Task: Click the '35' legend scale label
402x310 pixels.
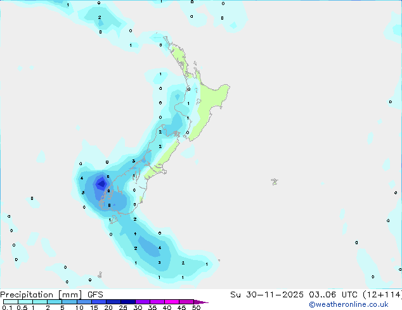Action: (x=152, y=307)
